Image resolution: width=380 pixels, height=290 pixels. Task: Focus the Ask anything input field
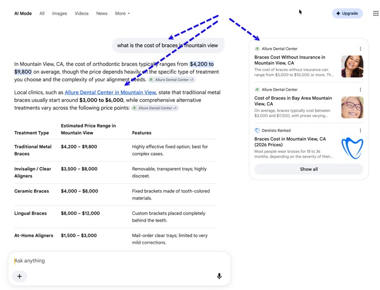[x=119, y=261]
